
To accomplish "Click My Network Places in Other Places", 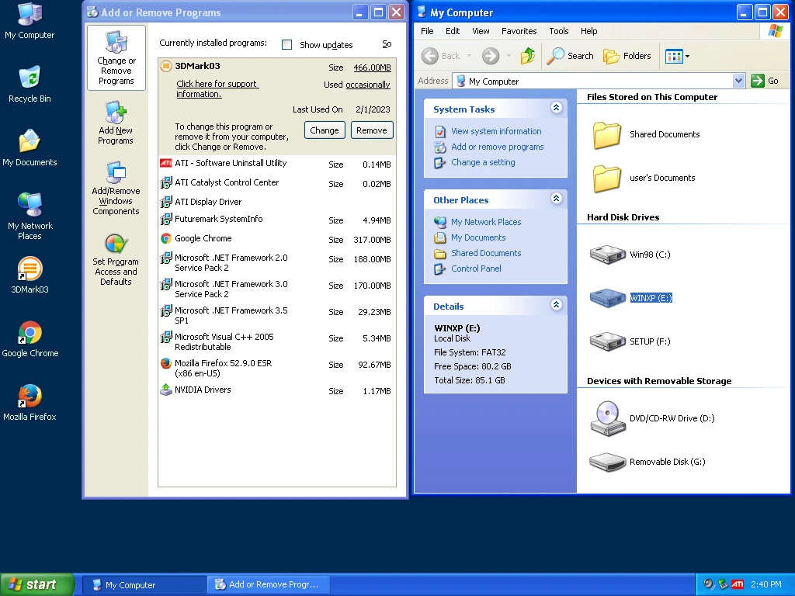I will click(x=486, y=222).
